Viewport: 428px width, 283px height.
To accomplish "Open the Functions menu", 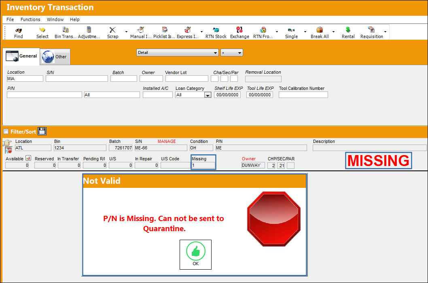I will tap(30, 19).
